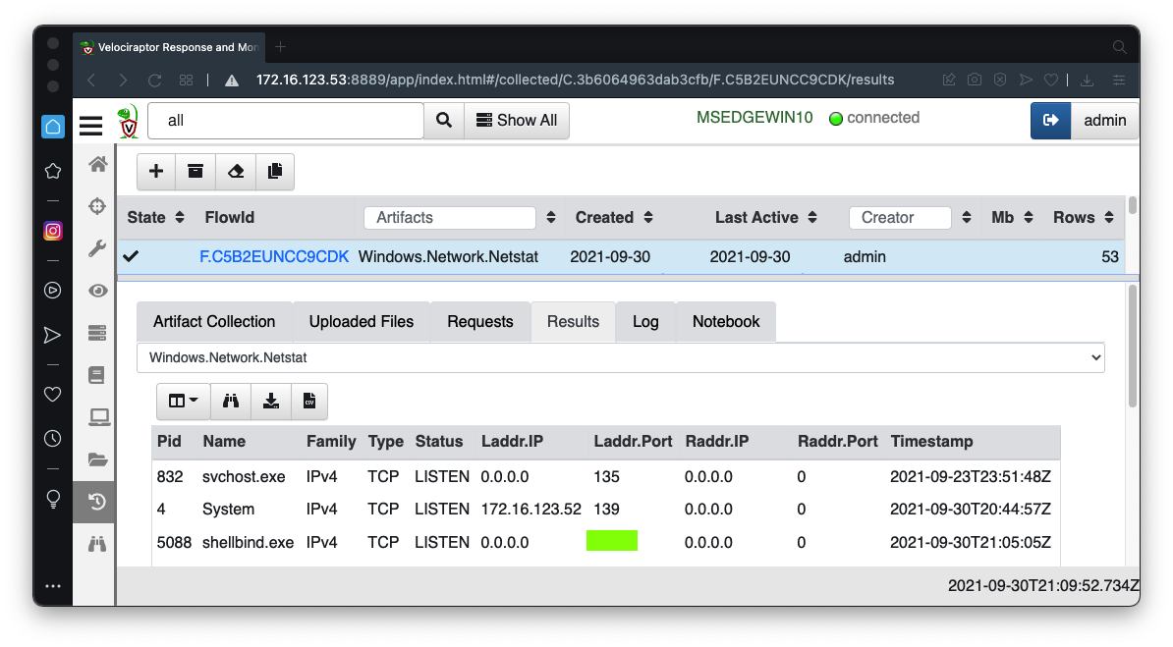This screenshot has width=1173, height=647.
Task: Click the Creator filter input
Action: (900, 218)
